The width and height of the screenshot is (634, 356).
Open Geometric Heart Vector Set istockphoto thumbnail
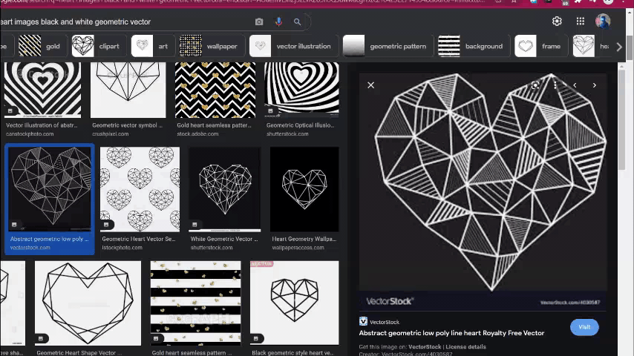[x=140, y=188]
